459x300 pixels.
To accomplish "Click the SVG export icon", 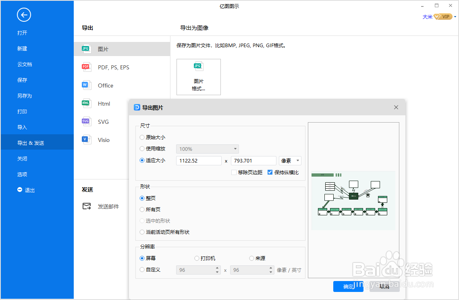I will (x=86, y=121).
